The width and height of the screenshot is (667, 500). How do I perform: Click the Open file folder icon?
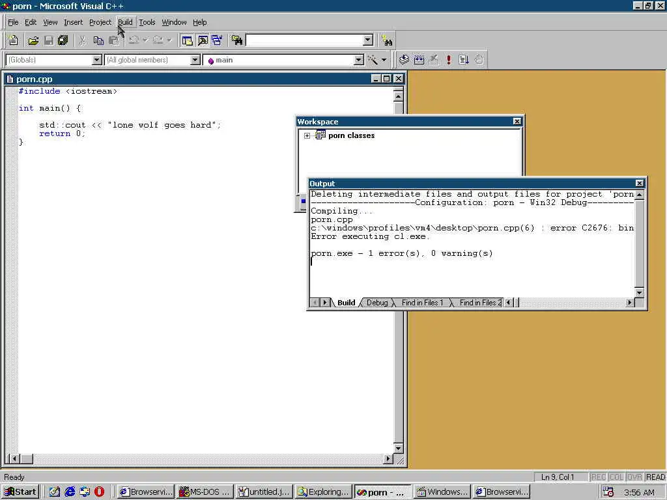(x=33, y=40)
